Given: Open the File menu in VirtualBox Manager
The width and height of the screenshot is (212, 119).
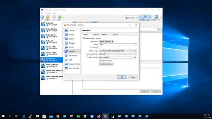Looking at the screenshot, I should pos(42,13).
